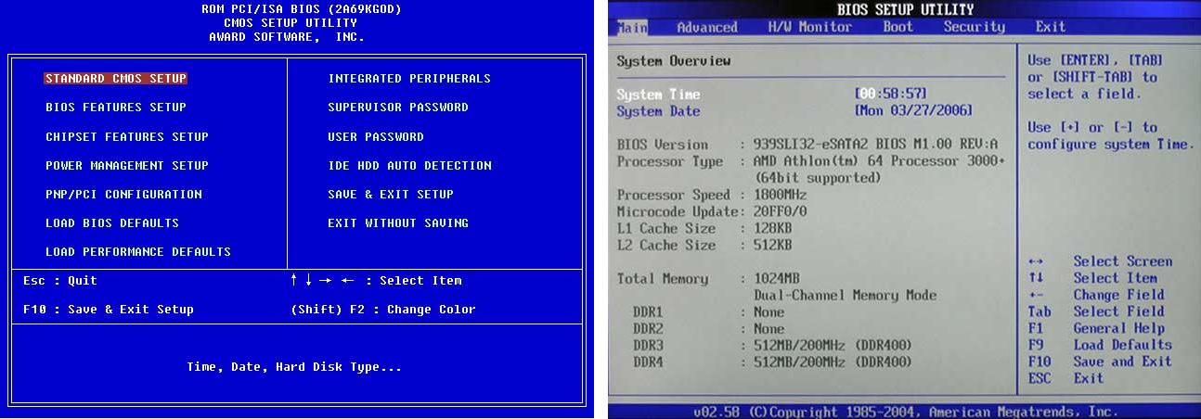The height and width of the screenshot is (419, 1201).
Task: Click 'Time, Date, Hard Disk Type...' description
Action: tap(294, 368)
